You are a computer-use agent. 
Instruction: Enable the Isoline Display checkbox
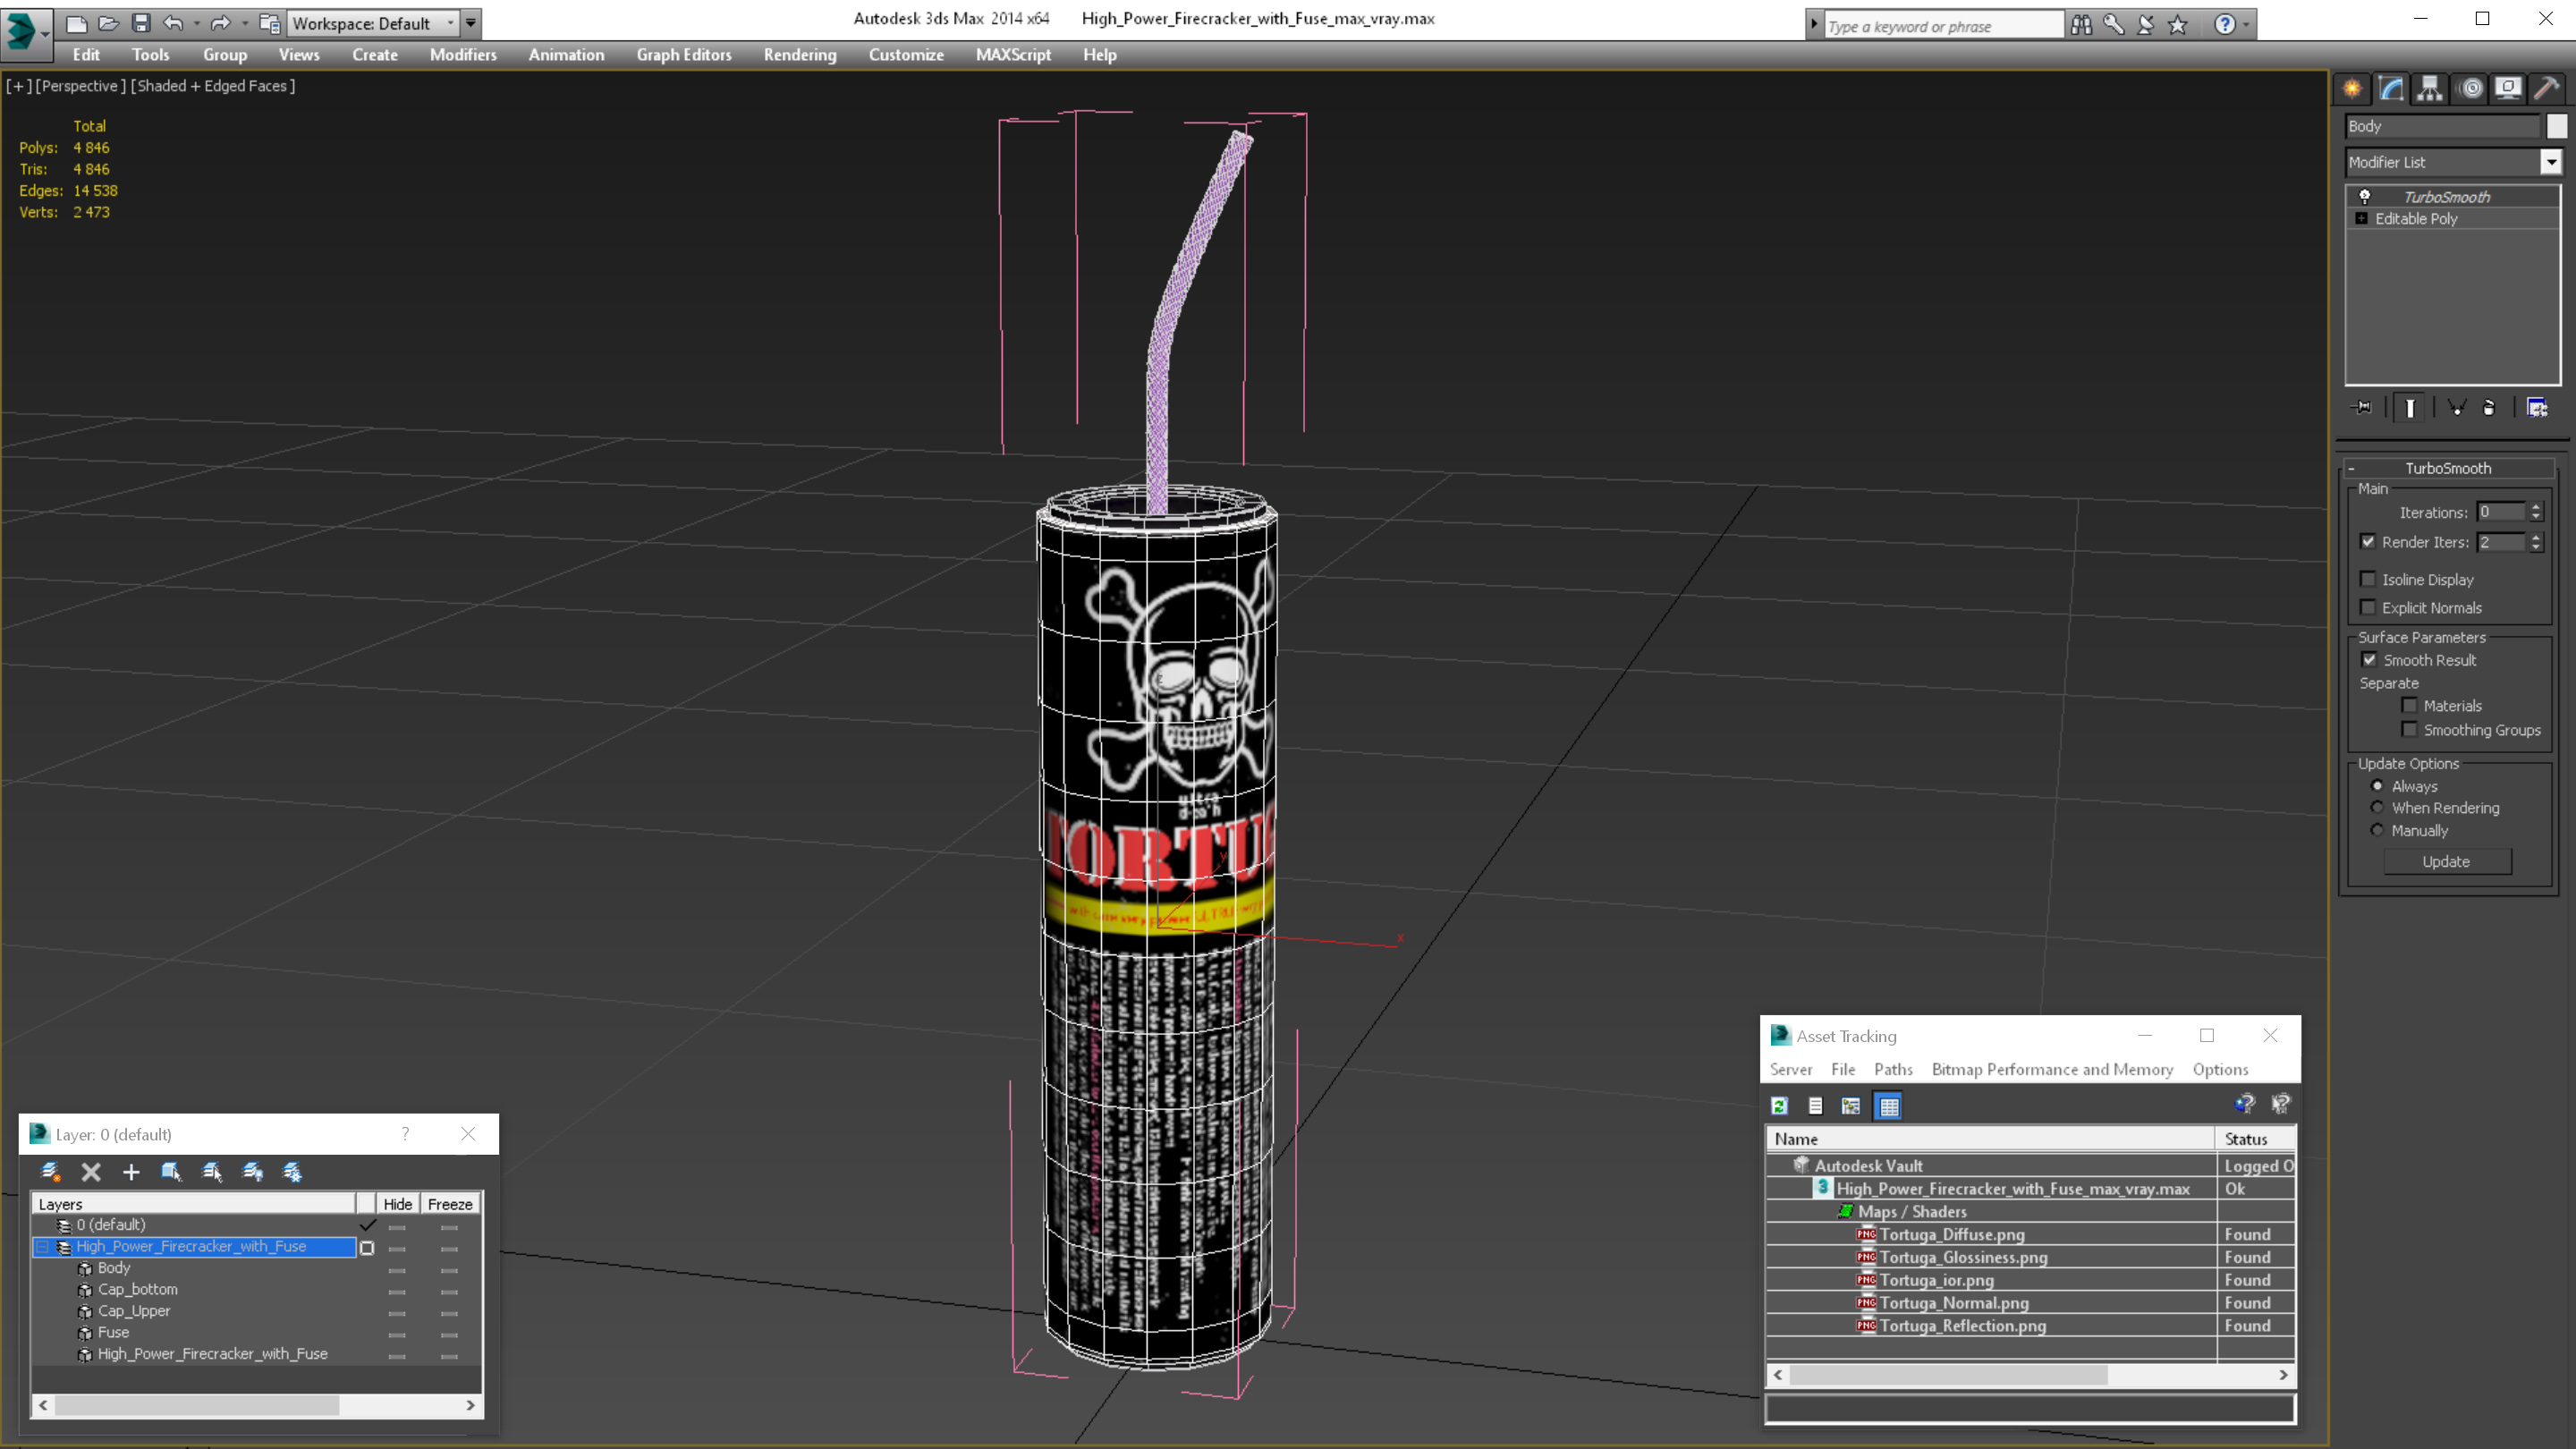click(x=2368, y=579)
